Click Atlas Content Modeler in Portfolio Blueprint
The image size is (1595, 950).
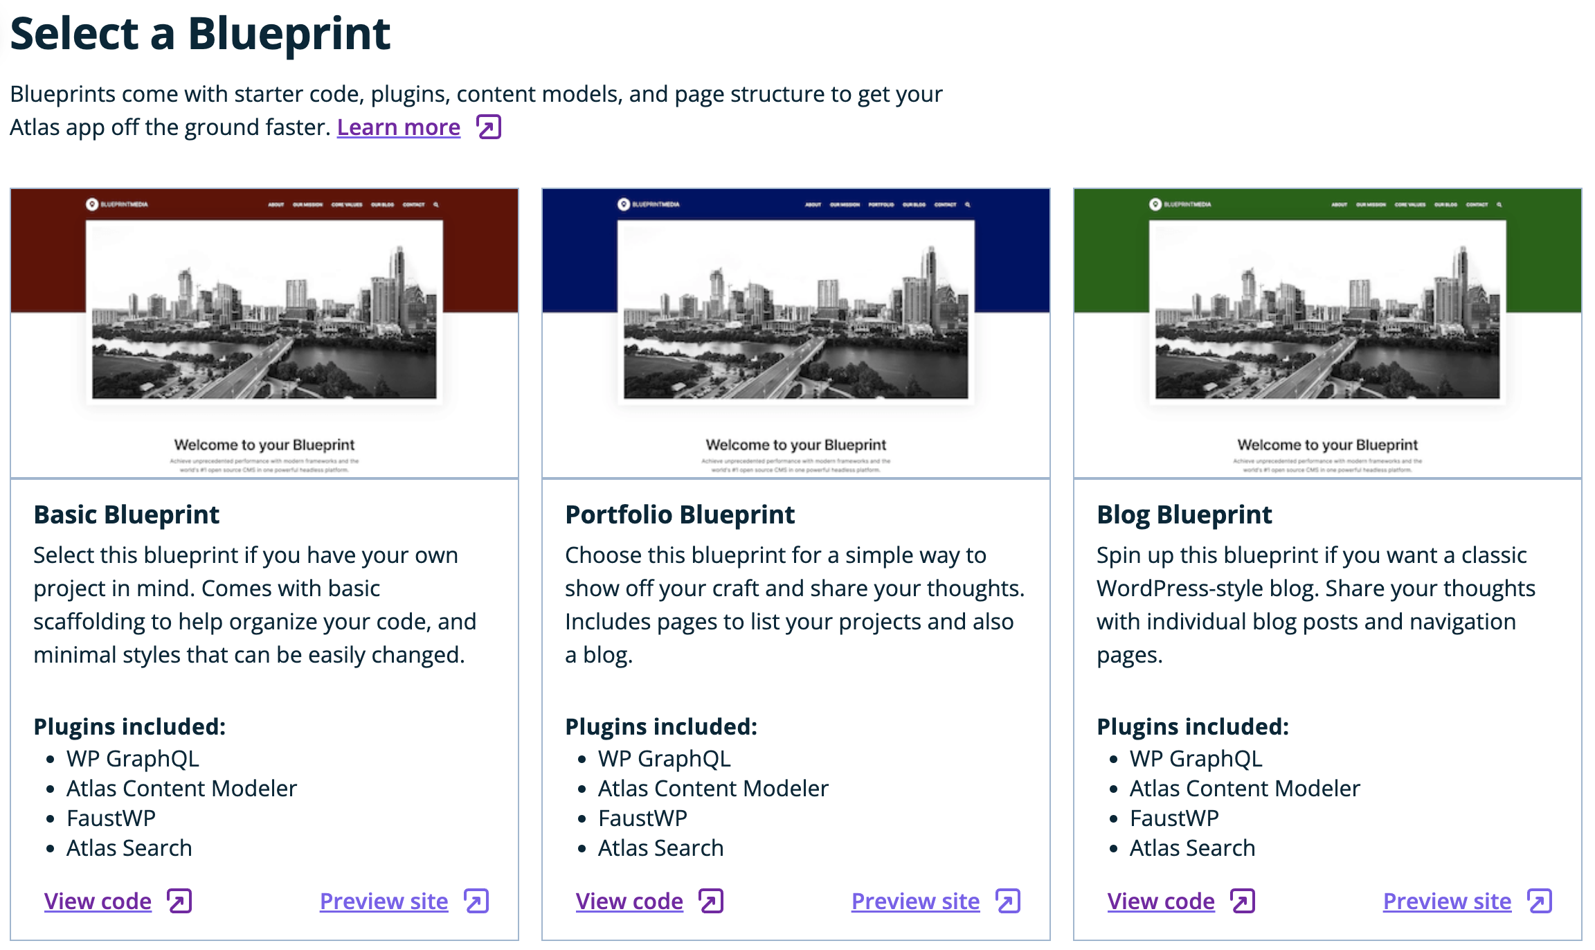pyautogui.click(x=713, y=789)
